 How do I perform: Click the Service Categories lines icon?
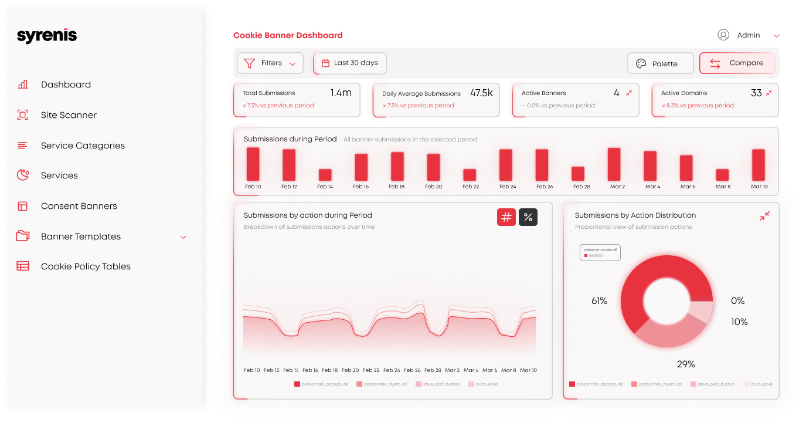(x=23, y=146)
